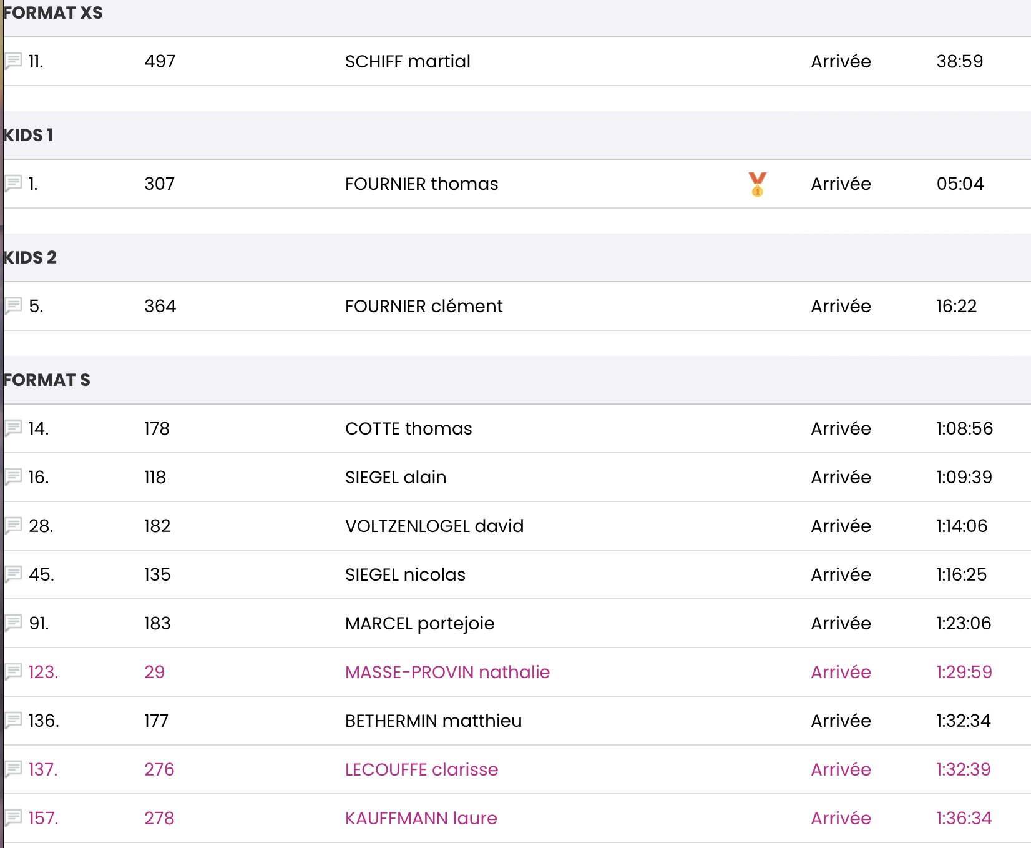The height and width of the screenshot is (848, 1031).
Task: Collapse the FORMAT XS section header
Action: pos(53,13)
